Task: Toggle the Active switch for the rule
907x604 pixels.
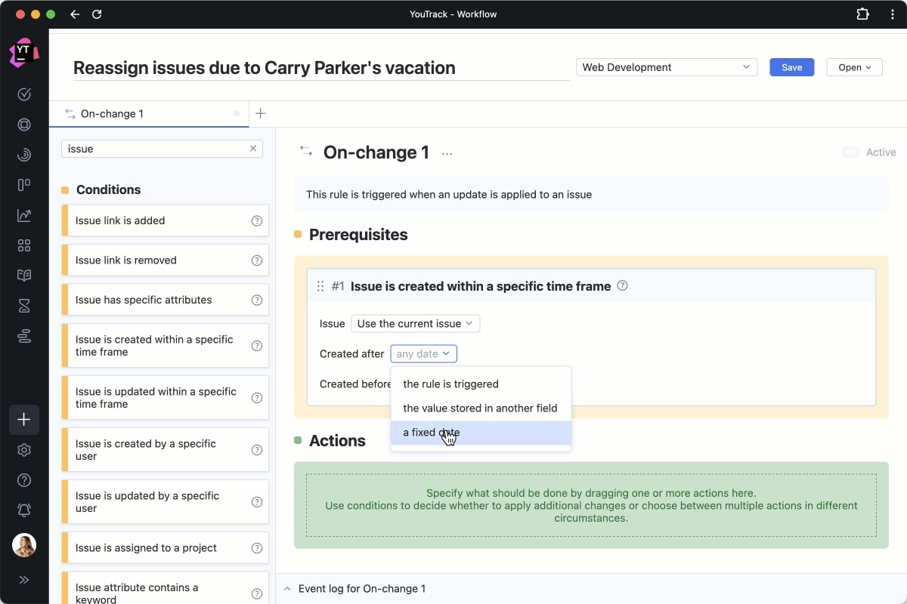Action: pyautogui.click(x=851, y=153)
